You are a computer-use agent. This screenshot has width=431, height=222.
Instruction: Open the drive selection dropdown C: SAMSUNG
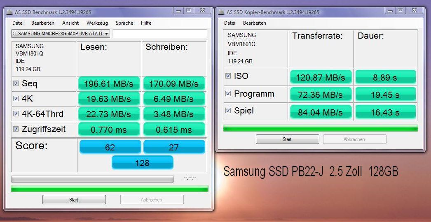[61, 34]
